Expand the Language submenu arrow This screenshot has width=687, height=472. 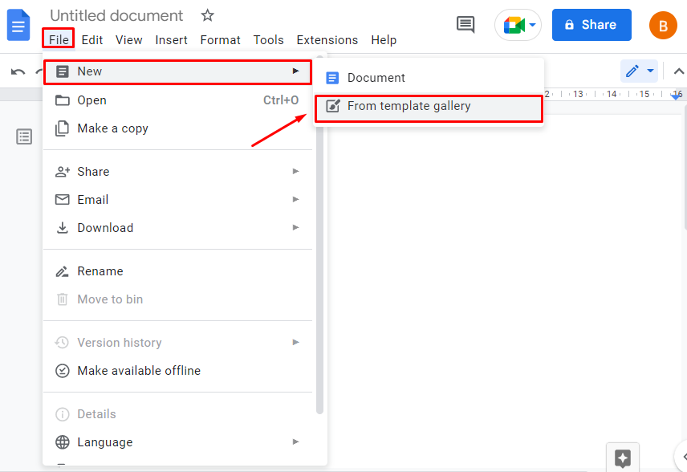tap(295, 441)
